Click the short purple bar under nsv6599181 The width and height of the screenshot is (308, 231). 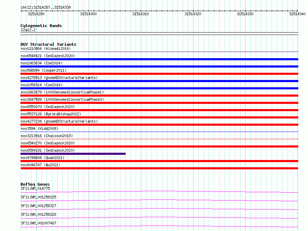tap(73, 154)
